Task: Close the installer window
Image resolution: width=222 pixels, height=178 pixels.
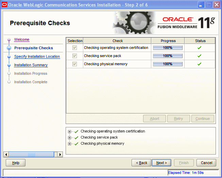Action: (217, 5)
